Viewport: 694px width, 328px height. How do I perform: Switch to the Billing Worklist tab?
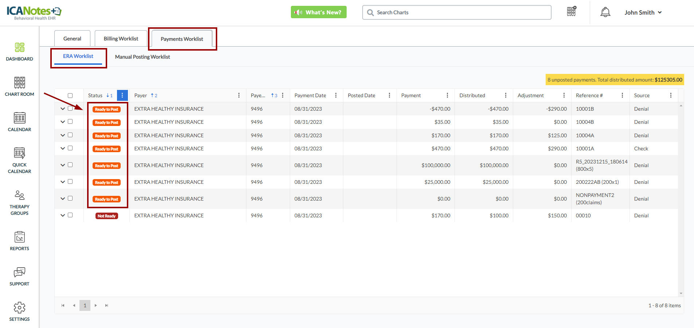(121, 39)
